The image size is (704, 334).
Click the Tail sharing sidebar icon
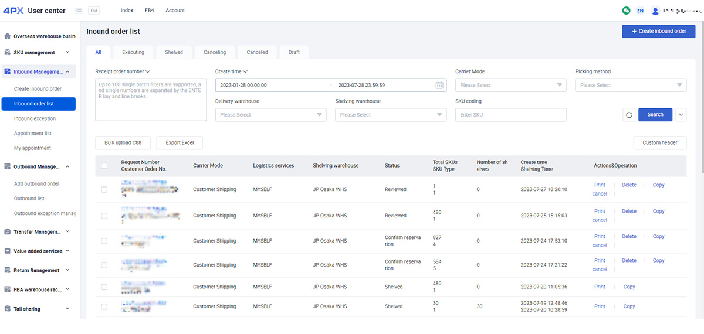[x=7, y=309]
